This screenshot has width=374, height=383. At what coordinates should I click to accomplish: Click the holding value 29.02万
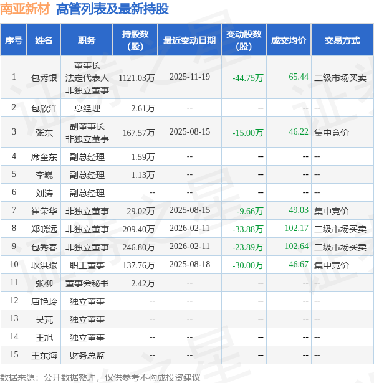[x=141, y=211]
